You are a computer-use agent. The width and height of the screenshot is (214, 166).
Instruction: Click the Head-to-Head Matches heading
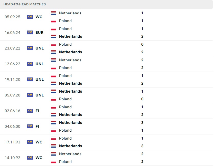point(25,4)
